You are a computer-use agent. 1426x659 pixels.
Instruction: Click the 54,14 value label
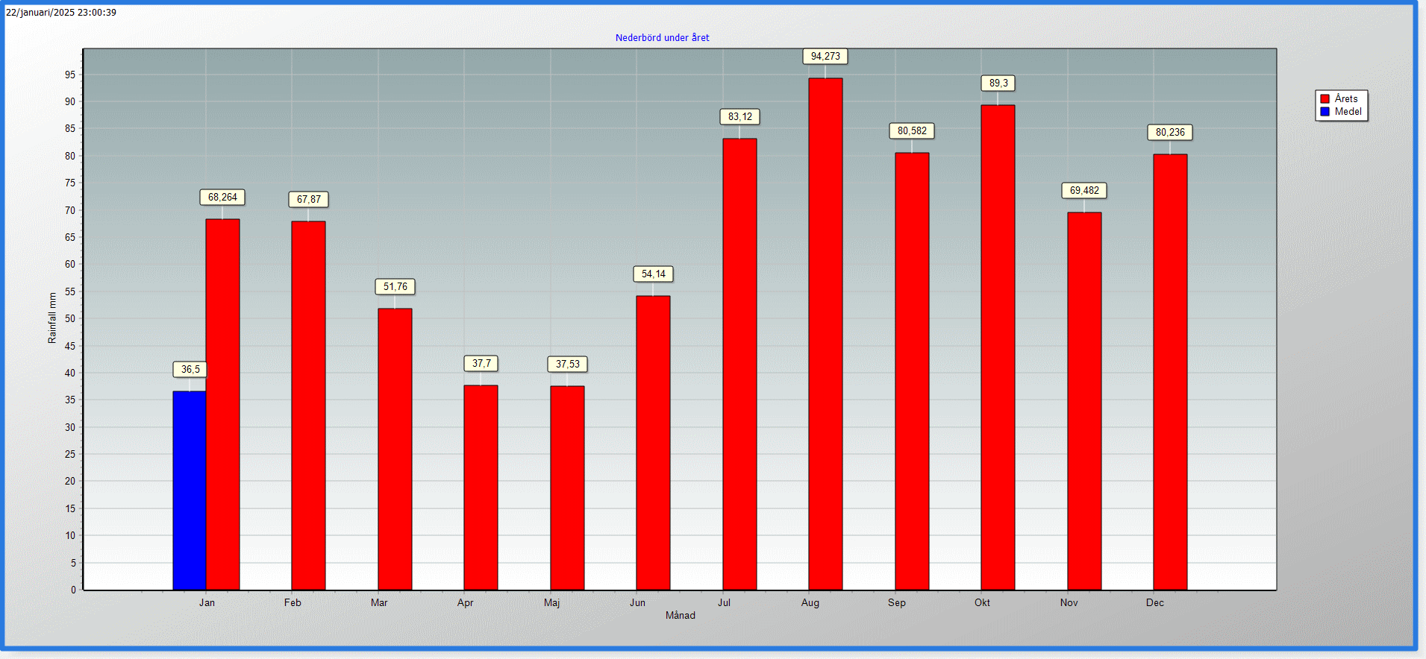tap(653, 274)
